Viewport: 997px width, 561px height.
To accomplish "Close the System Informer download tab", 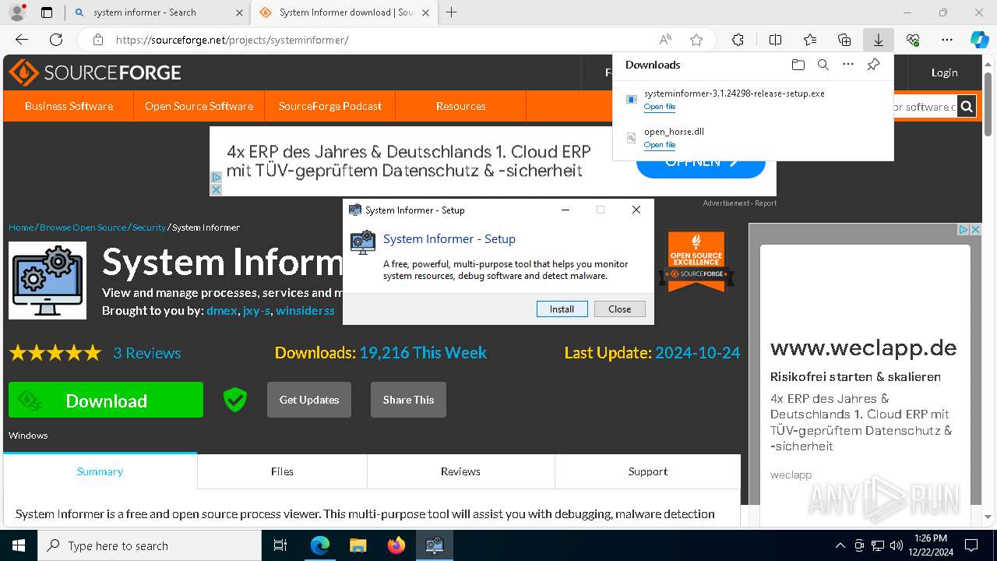I will pos(428,12).
